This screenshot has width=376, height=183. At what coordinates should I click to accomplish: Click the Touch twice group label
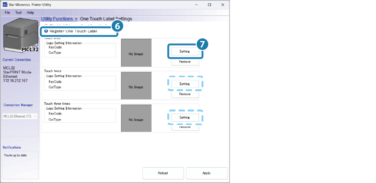click(53, 71)
